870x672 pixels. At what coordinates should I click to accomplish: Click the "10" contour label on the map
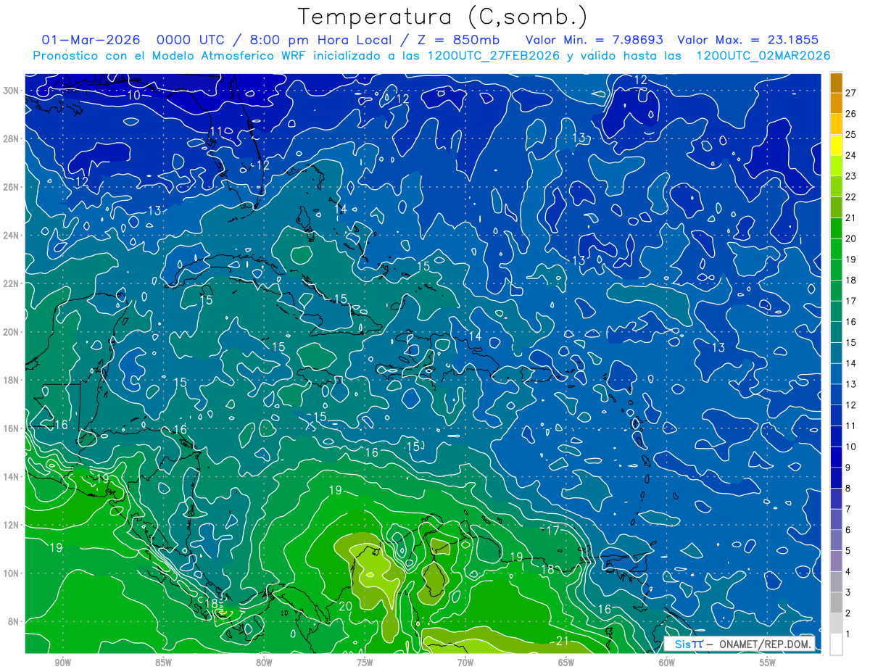tap(134, 95)
